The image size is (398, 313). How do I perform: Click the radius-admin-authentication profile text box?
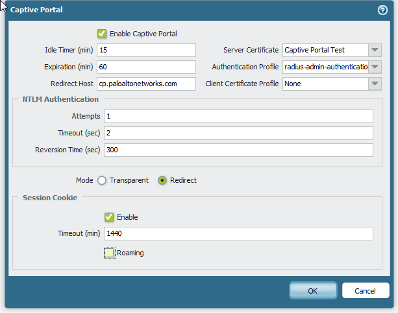coord(325,67)
